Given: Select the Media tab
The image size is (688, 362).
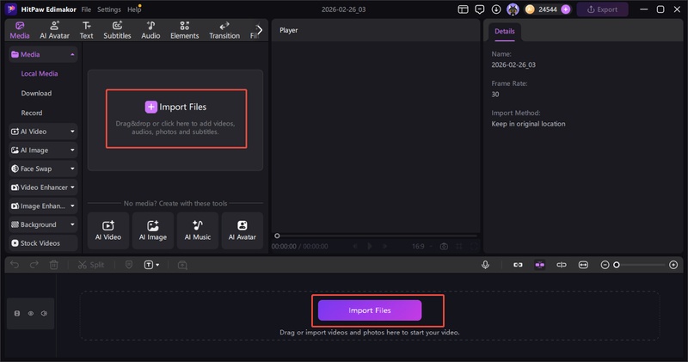Looking at the screenshot, I should tap(20, 30).
